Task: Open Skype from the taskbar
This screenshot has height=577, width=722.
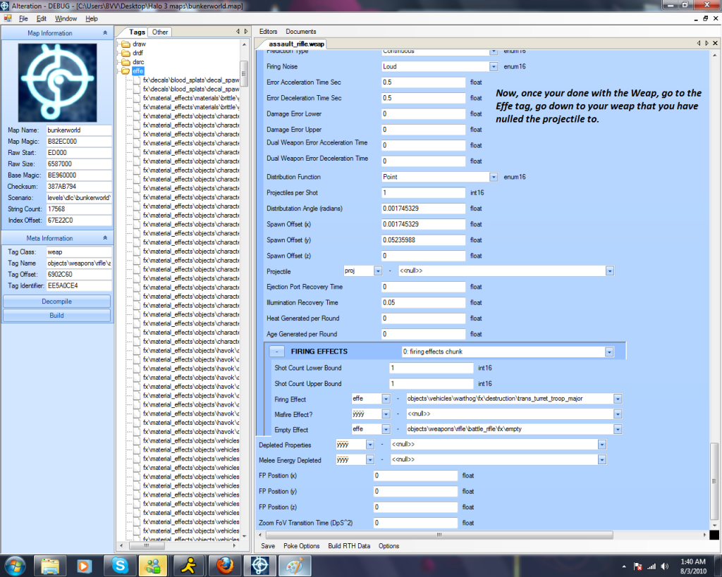Action: (120, 566)
